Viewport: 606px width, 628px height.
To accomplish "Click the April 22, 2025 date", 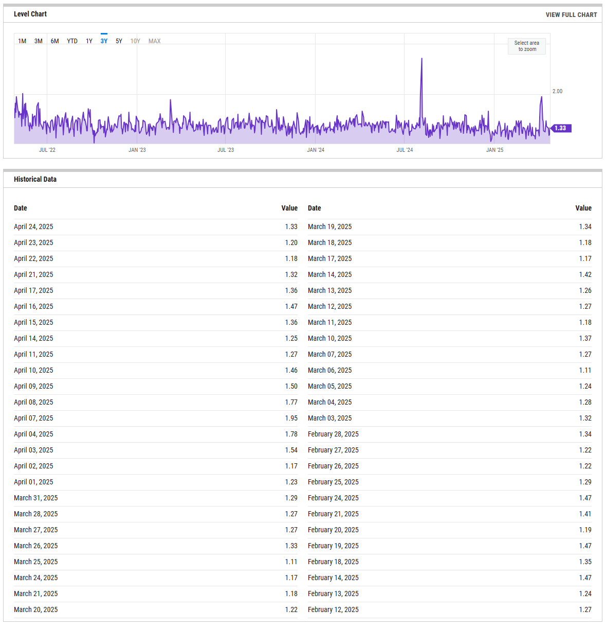I will [x=33, y=259].
